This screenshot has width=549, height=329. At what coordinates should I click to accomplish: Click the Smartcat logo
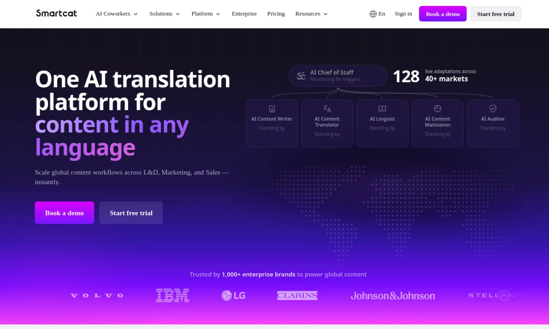coord(57,13)
